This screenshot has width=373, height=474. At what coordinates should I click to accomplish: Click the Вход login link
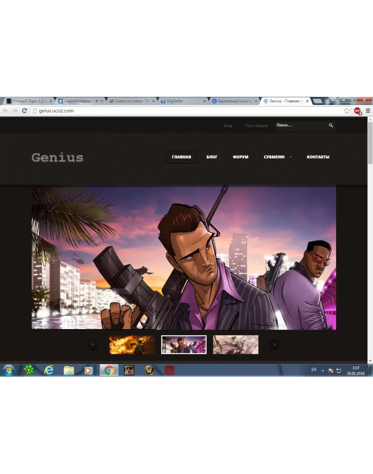[228, 126]
